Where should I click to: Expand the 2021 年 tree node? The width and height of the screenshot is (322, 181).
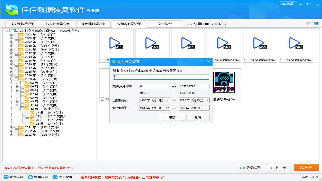11,127
